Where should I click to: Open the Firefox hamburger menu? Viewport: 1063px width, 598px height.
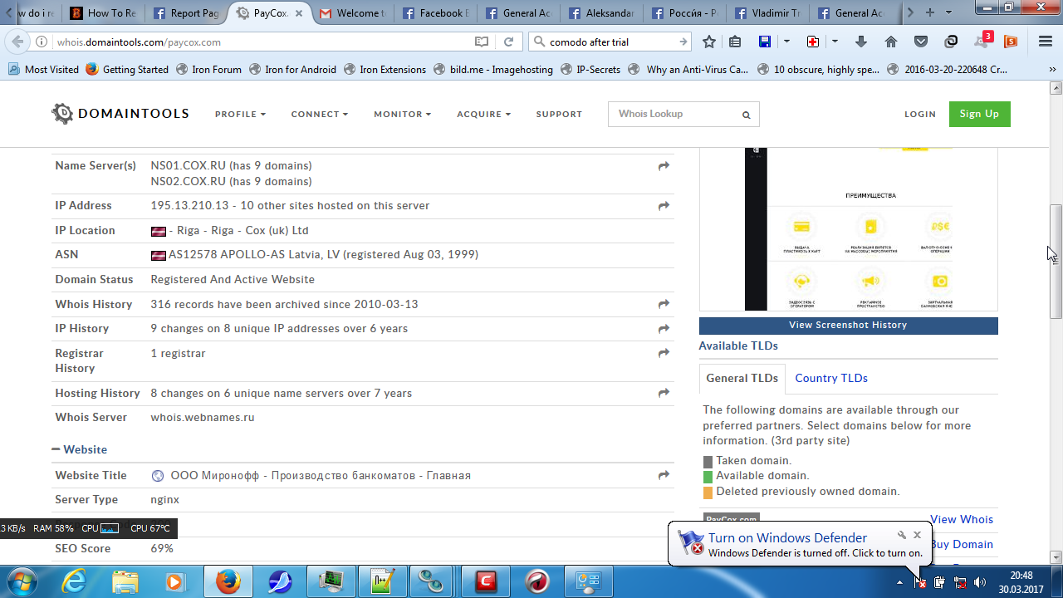click(x=1046, y=42)
